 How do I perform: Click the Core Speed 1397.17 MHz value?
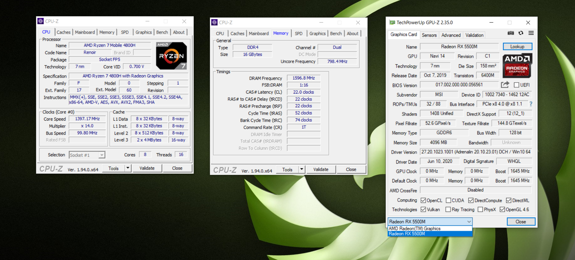point(87,119)
